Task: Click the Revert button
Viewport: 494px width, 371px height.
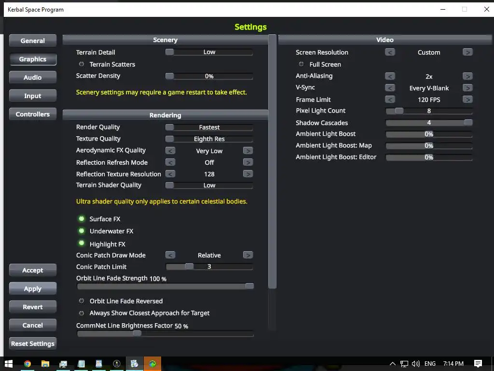Action: point(33,307)
